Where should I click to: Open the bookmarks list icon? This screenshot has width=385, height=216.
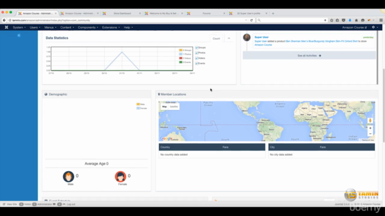coord(337,20)
